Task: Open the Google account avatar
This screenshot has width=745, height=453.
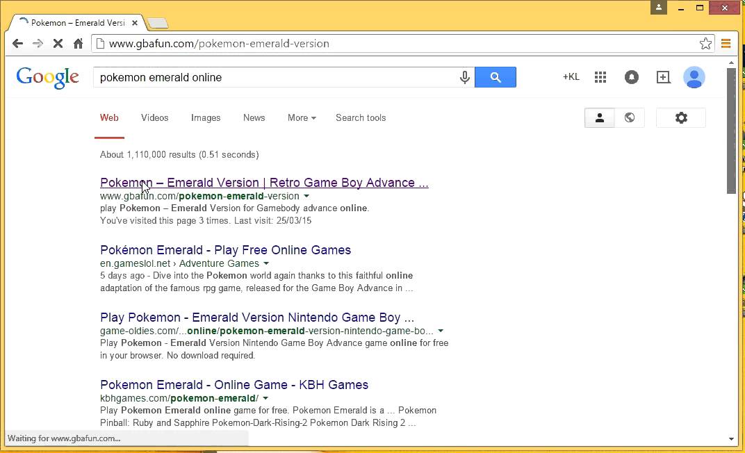Action: tap(694, 77)
